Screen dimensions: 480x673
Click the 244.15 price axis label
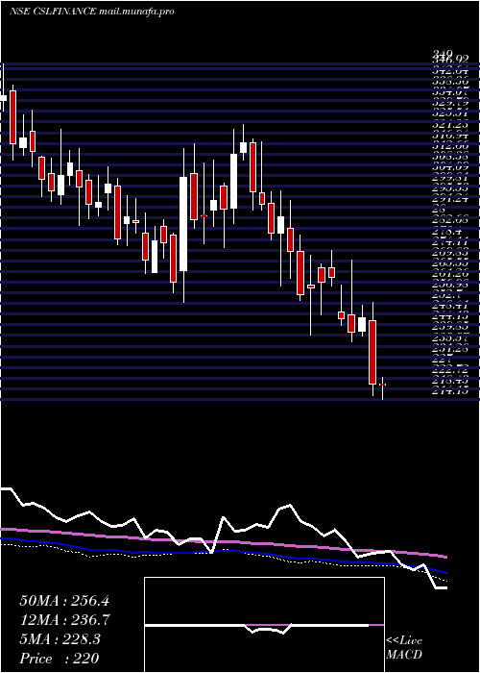click(450, 316)
